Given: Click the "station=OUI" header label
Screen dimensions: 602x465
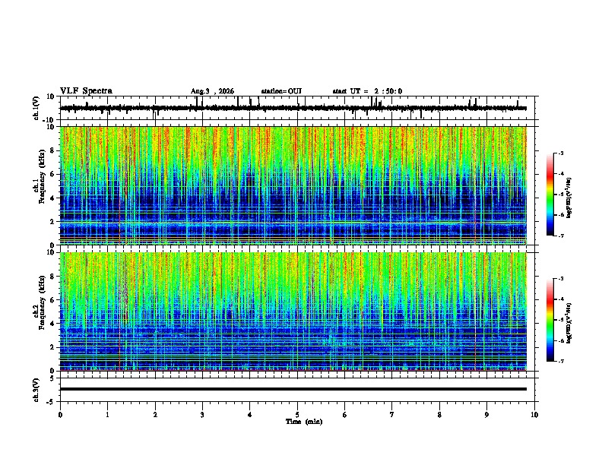Looking at the screenshot, I should 281,91.
